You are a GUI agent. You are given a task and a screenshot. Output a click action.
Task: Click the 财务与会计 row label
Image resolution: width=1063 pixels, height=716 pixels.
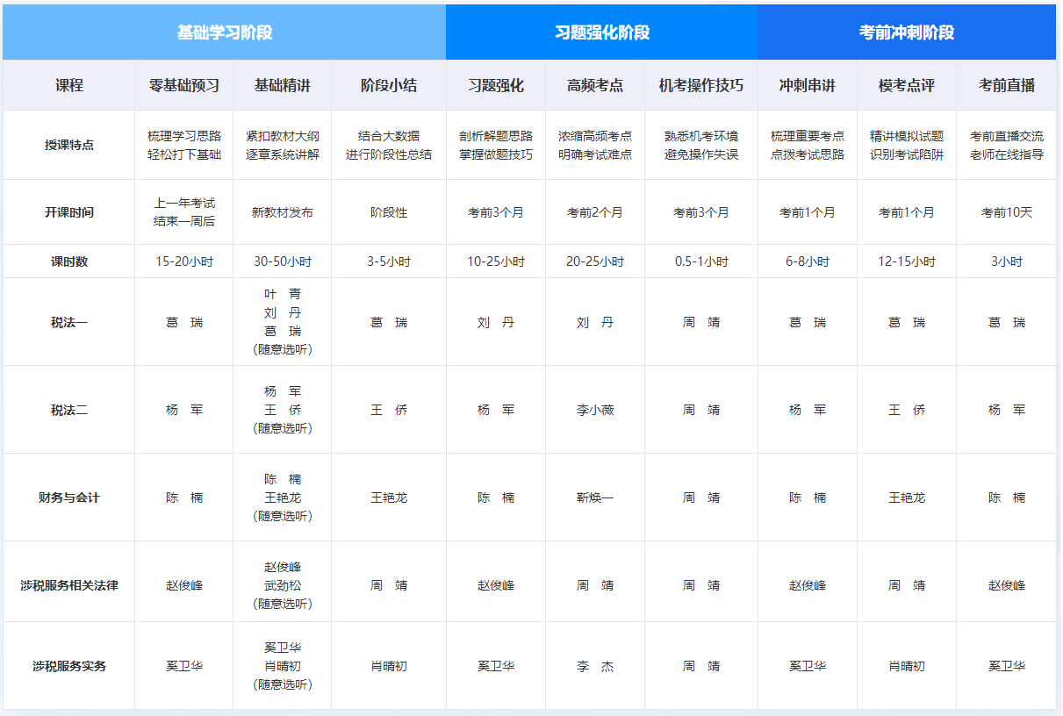(69, 498)
